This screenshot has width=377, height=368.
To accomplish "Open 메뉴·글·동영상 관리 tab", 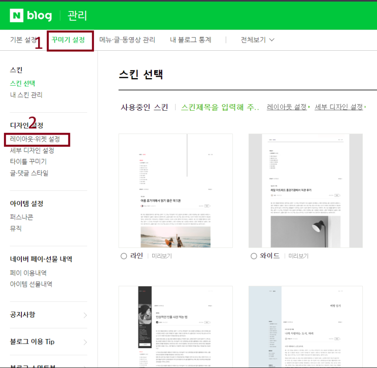I will point(127,40).
